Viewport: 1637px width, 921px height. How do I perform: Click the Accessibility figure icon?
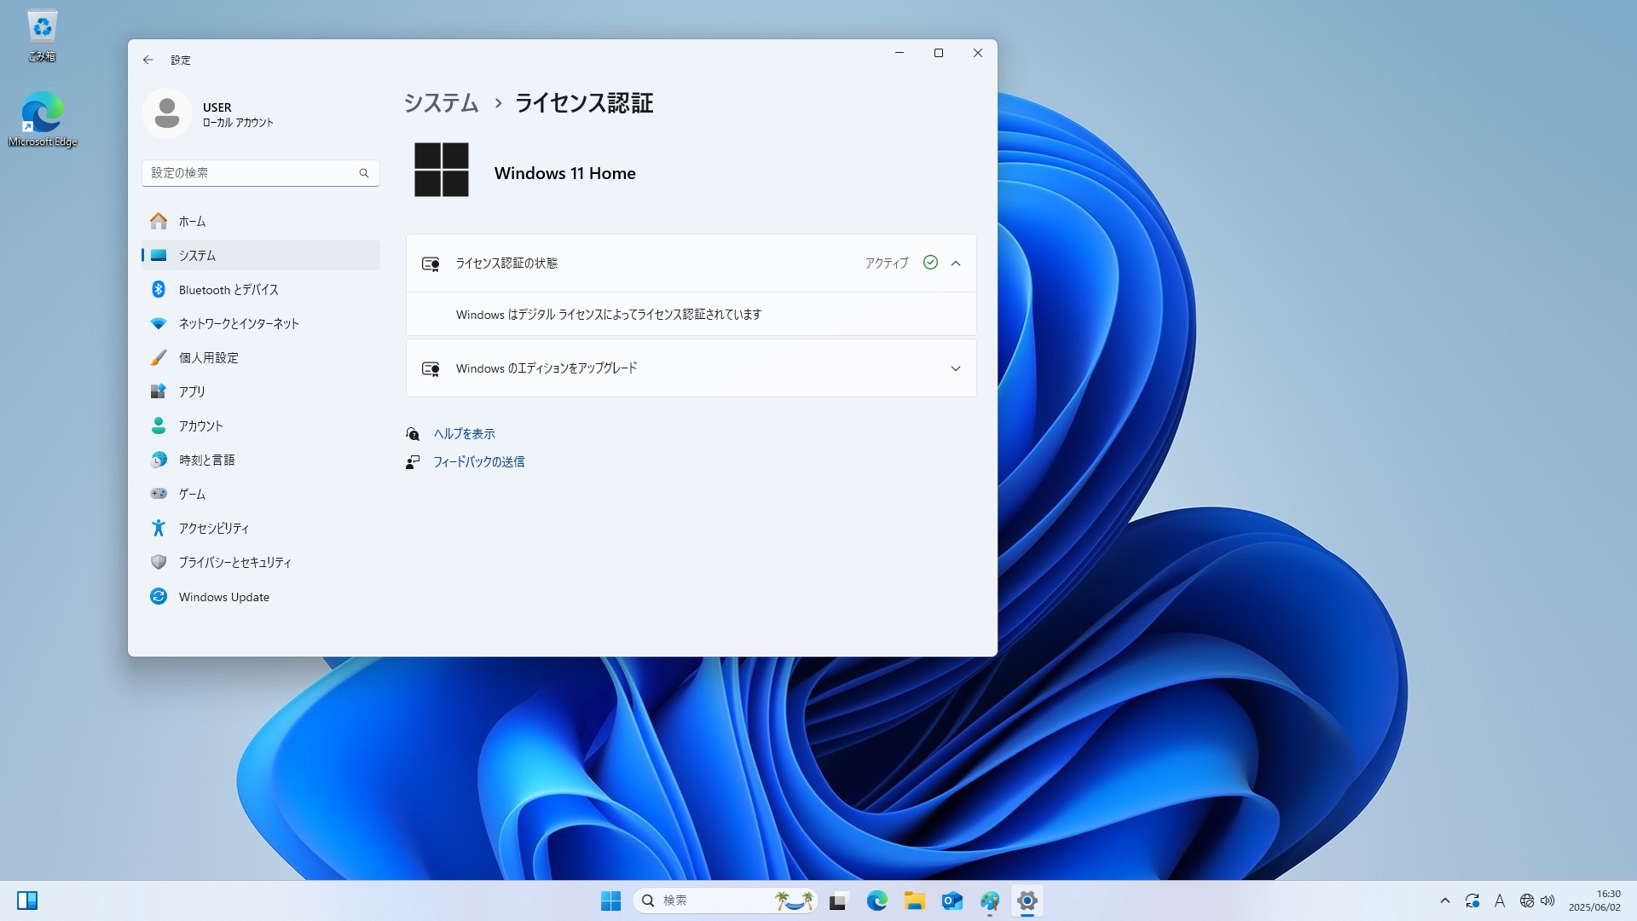pos(159,528)
